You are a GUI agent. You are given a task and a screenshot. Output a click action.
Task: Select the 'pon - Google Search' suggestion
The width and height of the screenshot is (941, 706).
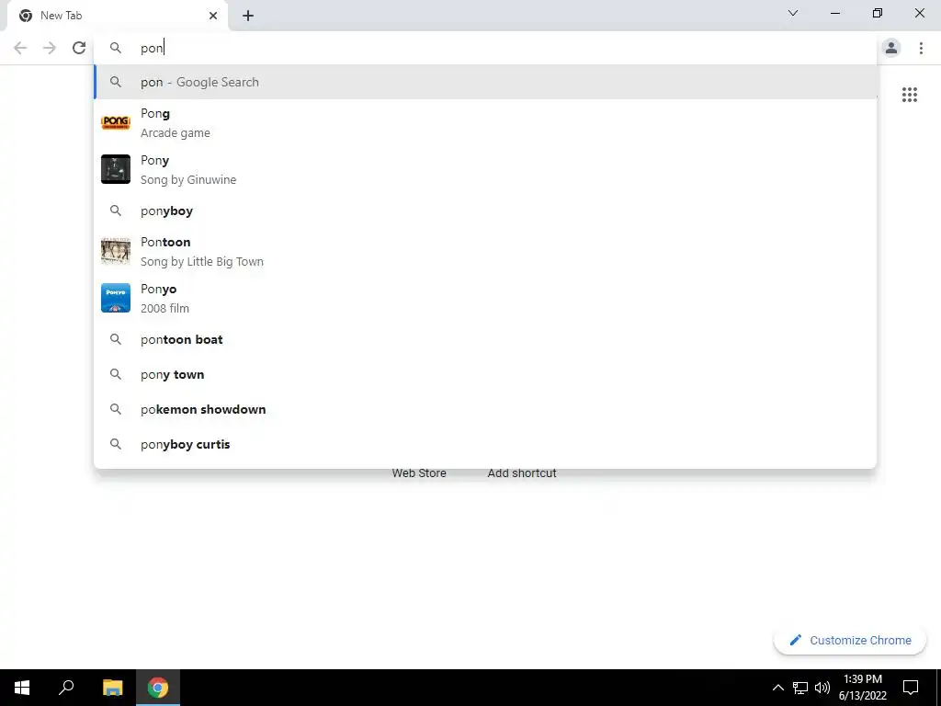coord(485,82)
